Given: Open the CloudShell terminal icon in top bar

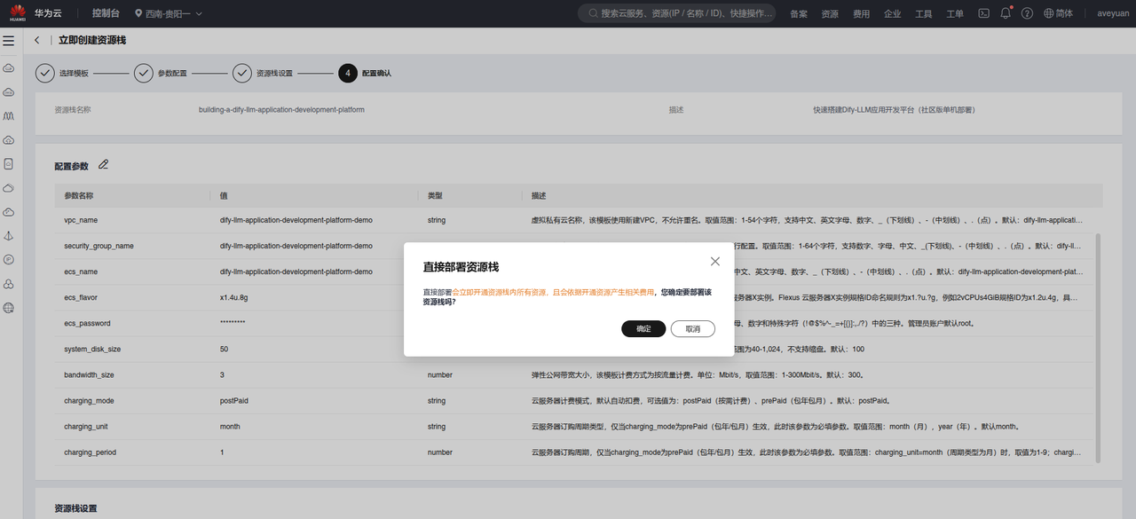Looking at the screenshot, I should [x=983, y=13].
